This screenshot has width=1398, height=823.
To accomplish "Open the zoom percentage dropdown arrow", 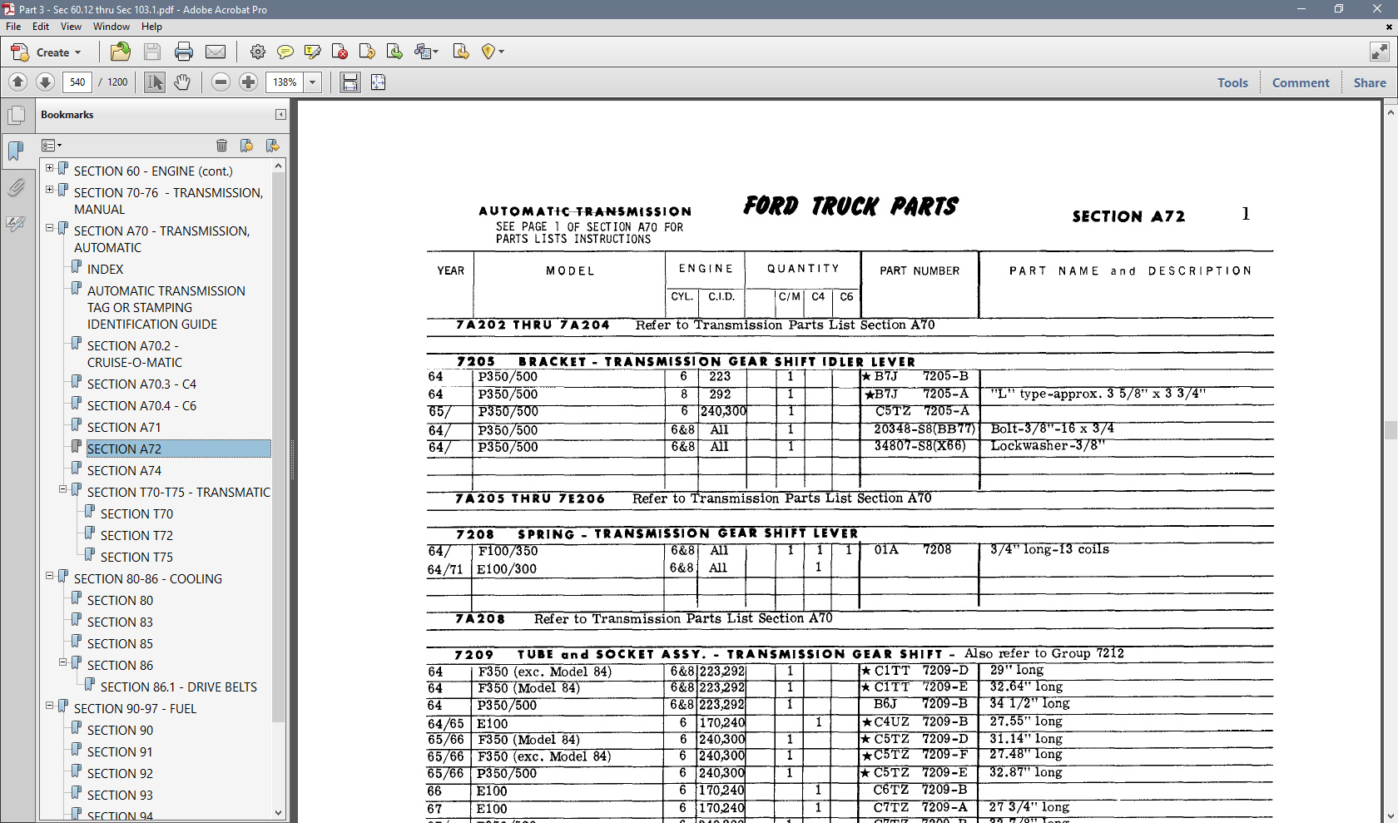I will pos(313,82).
